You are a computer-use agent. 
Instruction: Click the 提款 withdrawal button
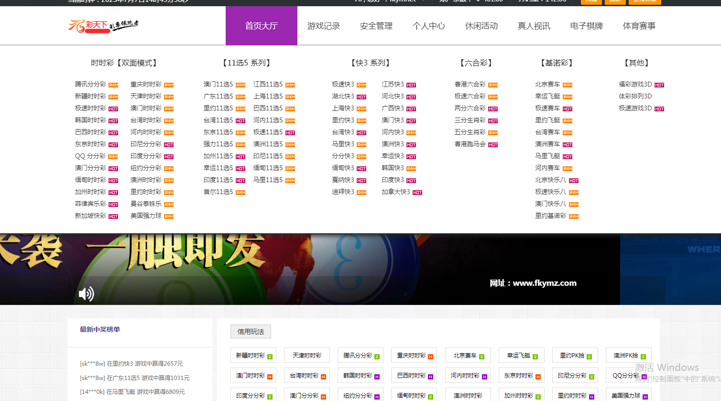pyautogui.click(x=615, y=2)
